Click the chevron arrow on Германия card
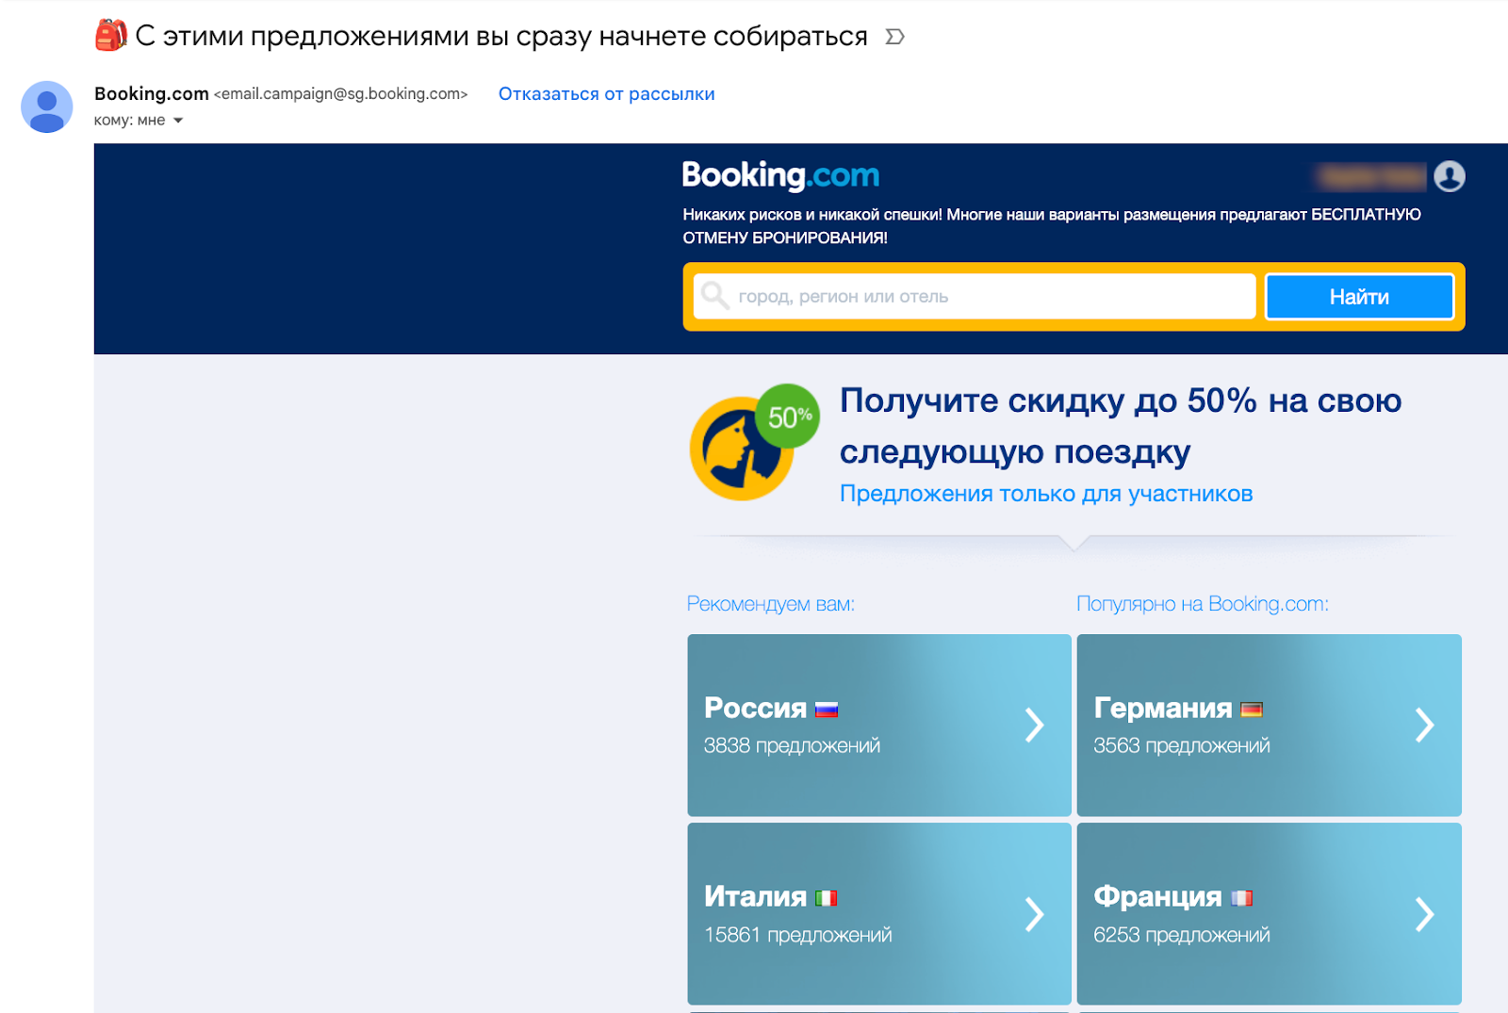The height and width of the screenshot is (1013, 1508). pyautogui.click(x=1424, y=725)
